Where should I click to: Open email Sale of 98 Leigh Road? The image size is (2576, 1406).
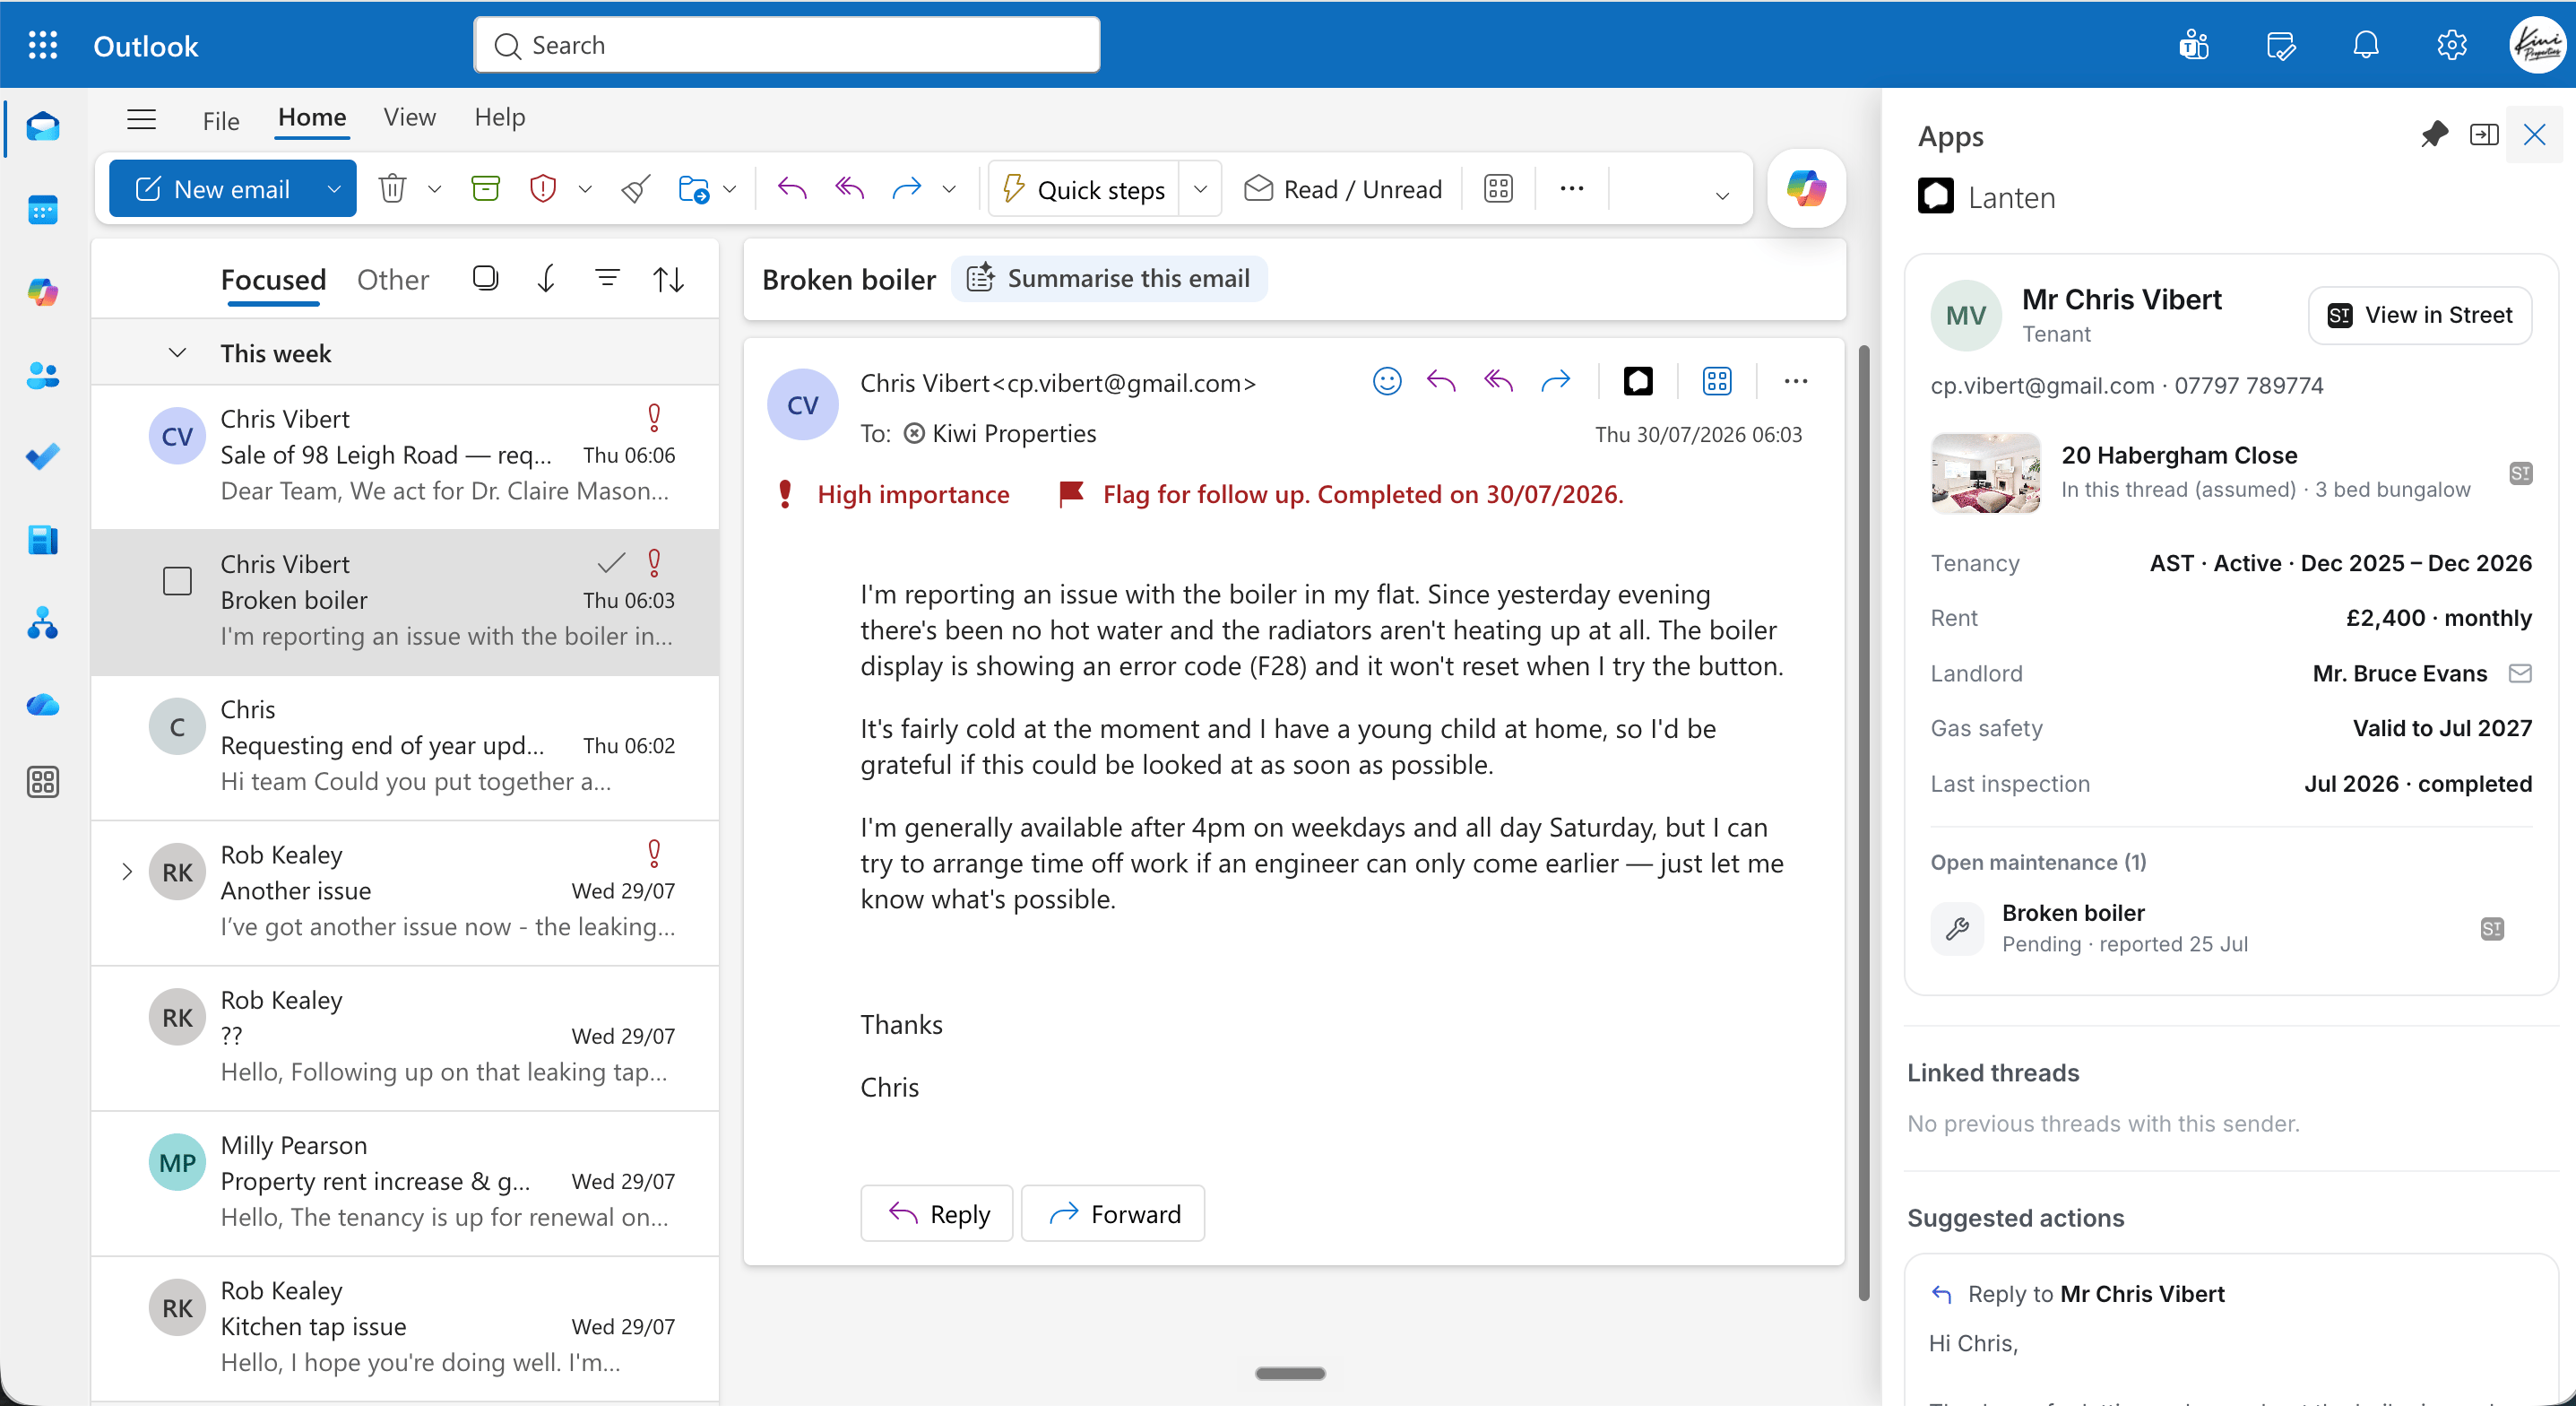click(x=405, y=456)
